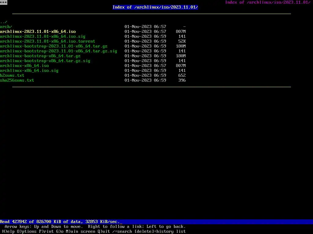Click the 652 size of b2sums.txt
Image resolution: width=313 pixels, height=234 pixels.
point(182,76)
